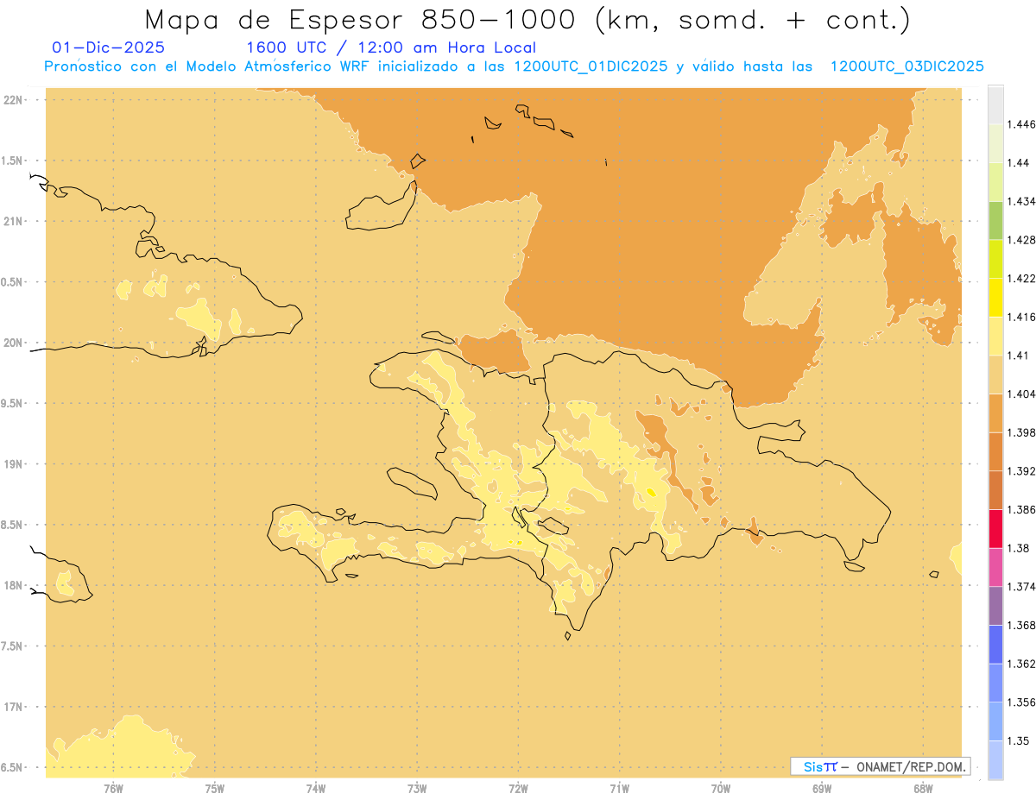Click the colorbar value label '1.446'
Viewport: 1036px width, 800px height.
(1022, 124)
